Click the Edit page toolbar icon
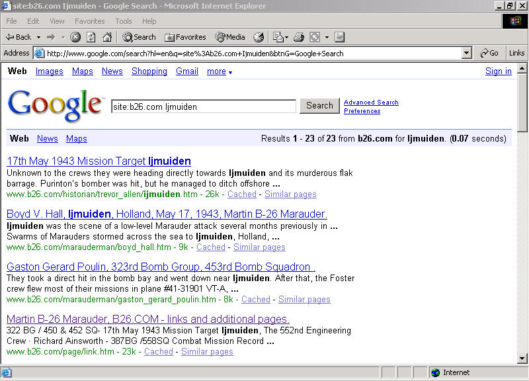The width and height of the screenshot is (529, 381). pos(315,37)
